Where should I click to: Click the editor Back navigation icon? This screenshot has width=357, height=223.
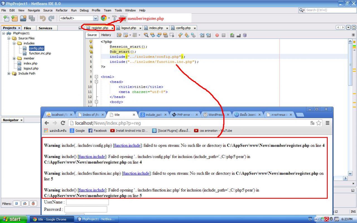(126, 35)
